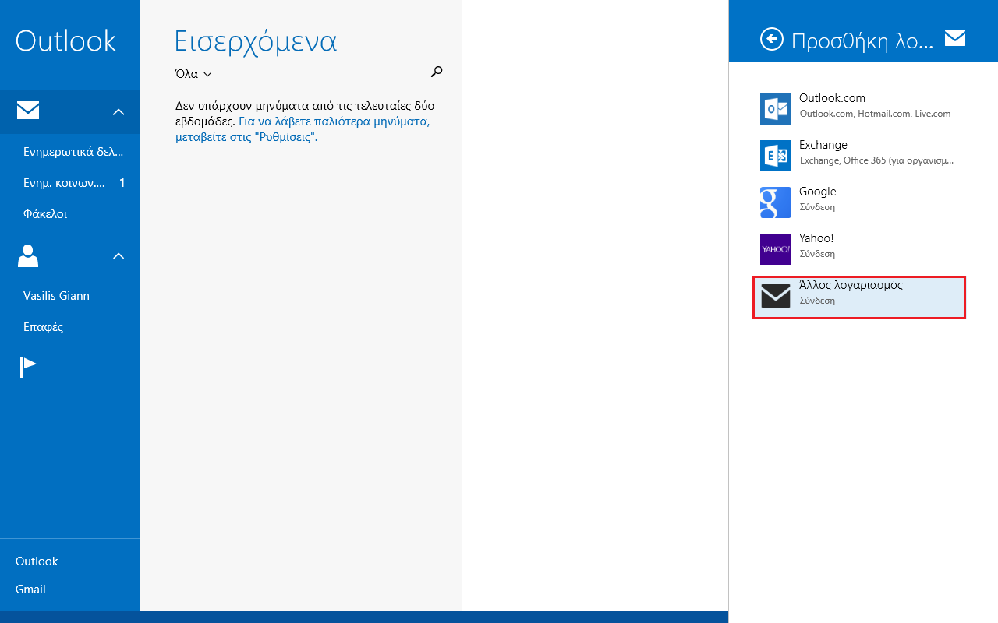The image size is (998, 623).
Task: Open the people contacts icon
Action: click(28, 255)
